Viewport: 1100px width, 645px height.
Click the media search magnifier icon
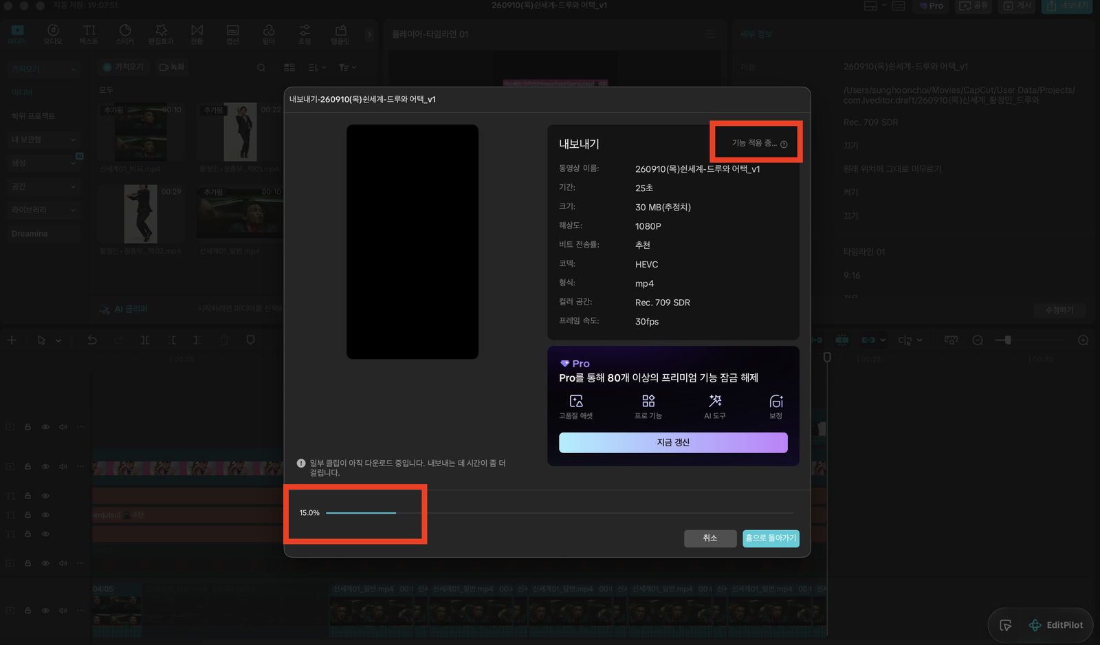tap(261, 67)
